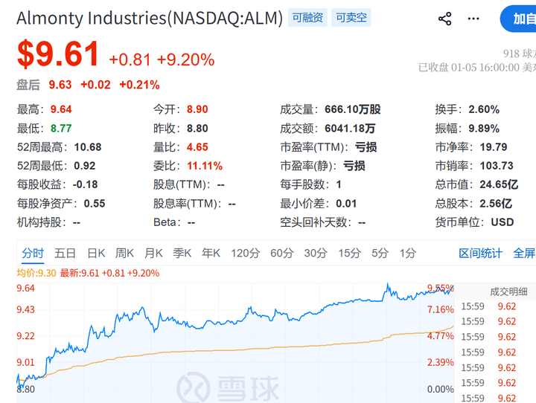The image size is (536, 403).
Task: Open the 周K chart tab
Action: click(x=124, y=254)
